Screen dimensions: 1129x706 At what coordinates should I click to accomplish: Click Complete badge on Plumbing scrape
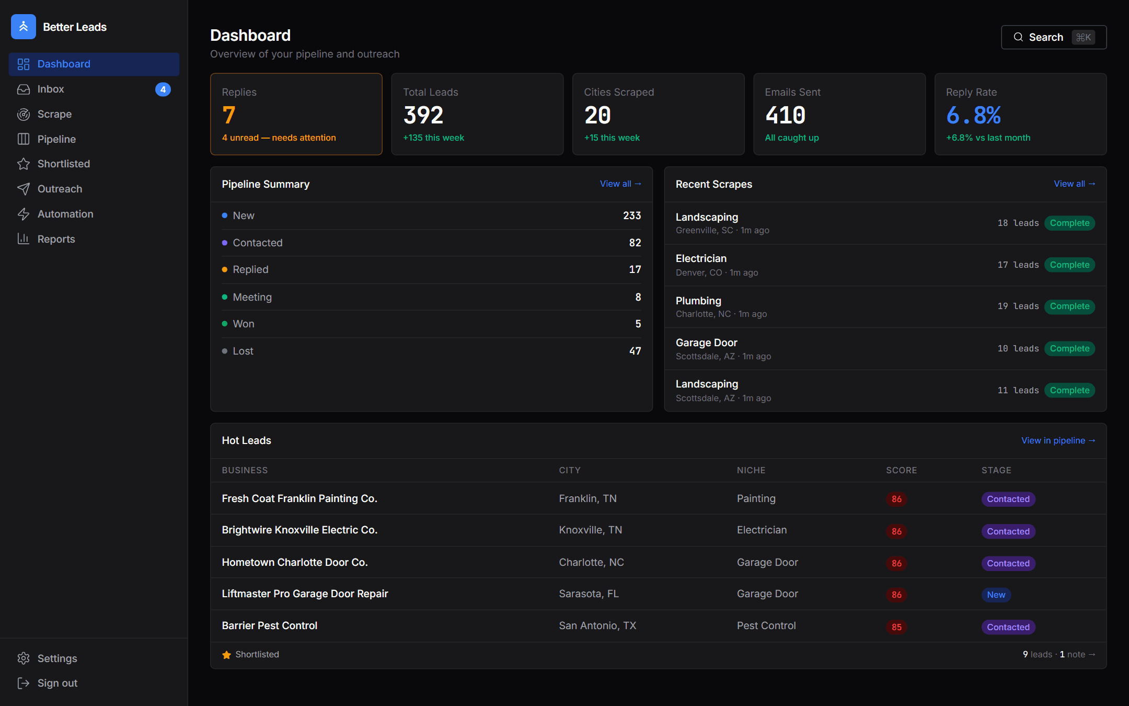[x=1069, y=306]
